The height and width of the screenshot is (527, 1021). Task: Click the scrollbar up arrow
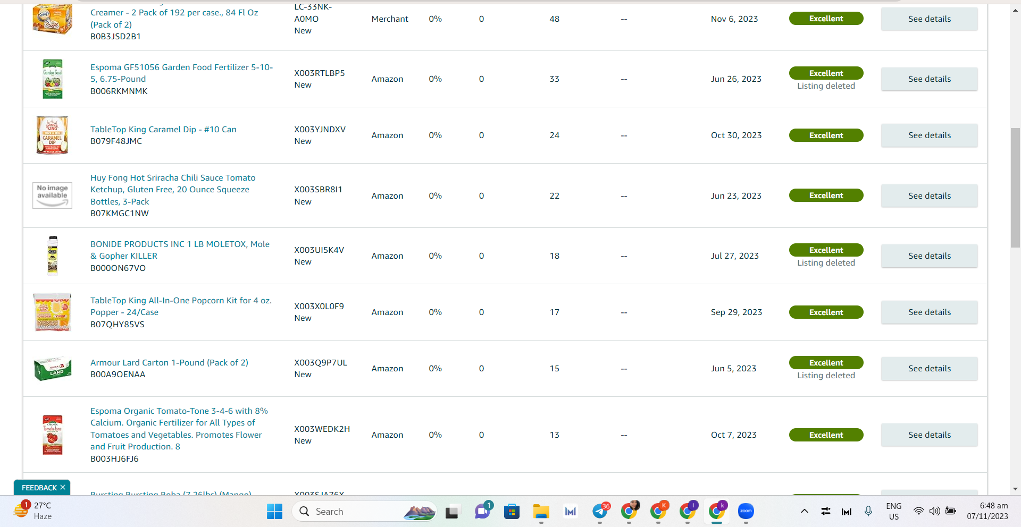click(1015, 10)
